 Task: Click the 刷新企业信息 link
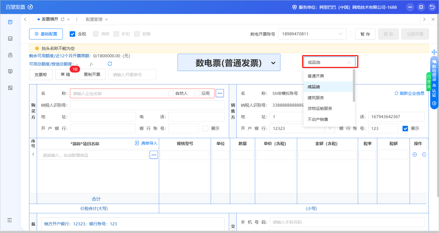409,93
